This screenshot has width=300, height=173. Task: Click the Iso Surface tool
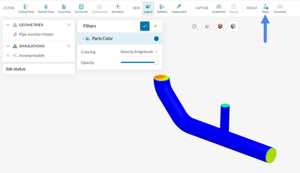[x=64, y=8]
